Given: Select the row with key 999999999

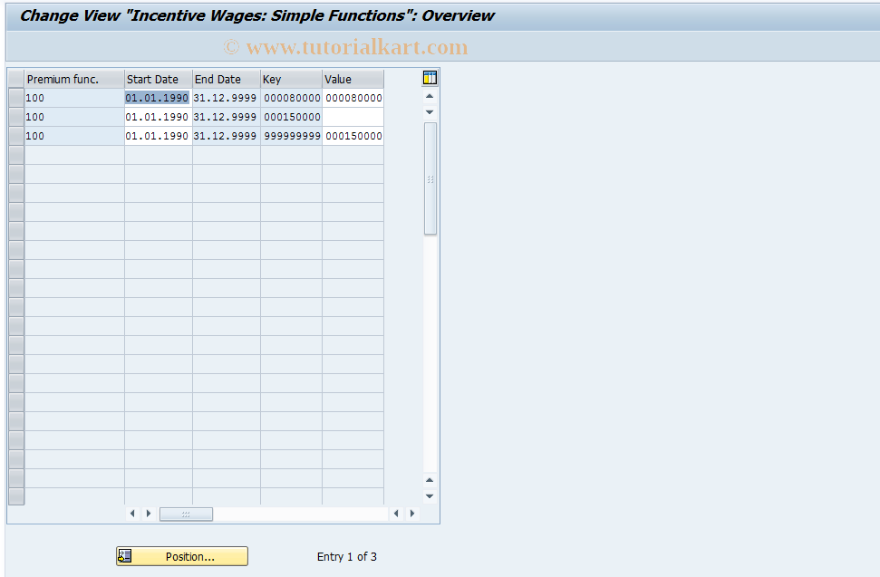Looking at the screenshot, I should click(16, 136).
